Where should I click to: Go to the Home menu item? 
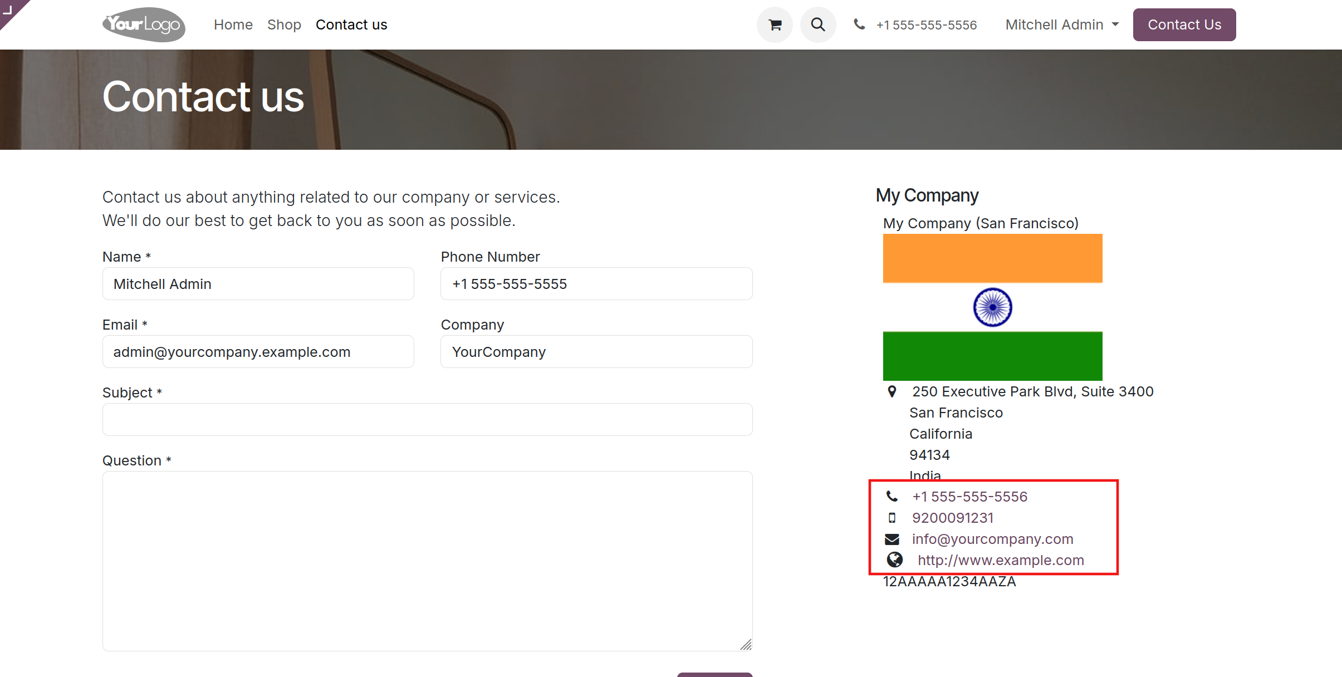pyautogui.click(x=233, y=25)
